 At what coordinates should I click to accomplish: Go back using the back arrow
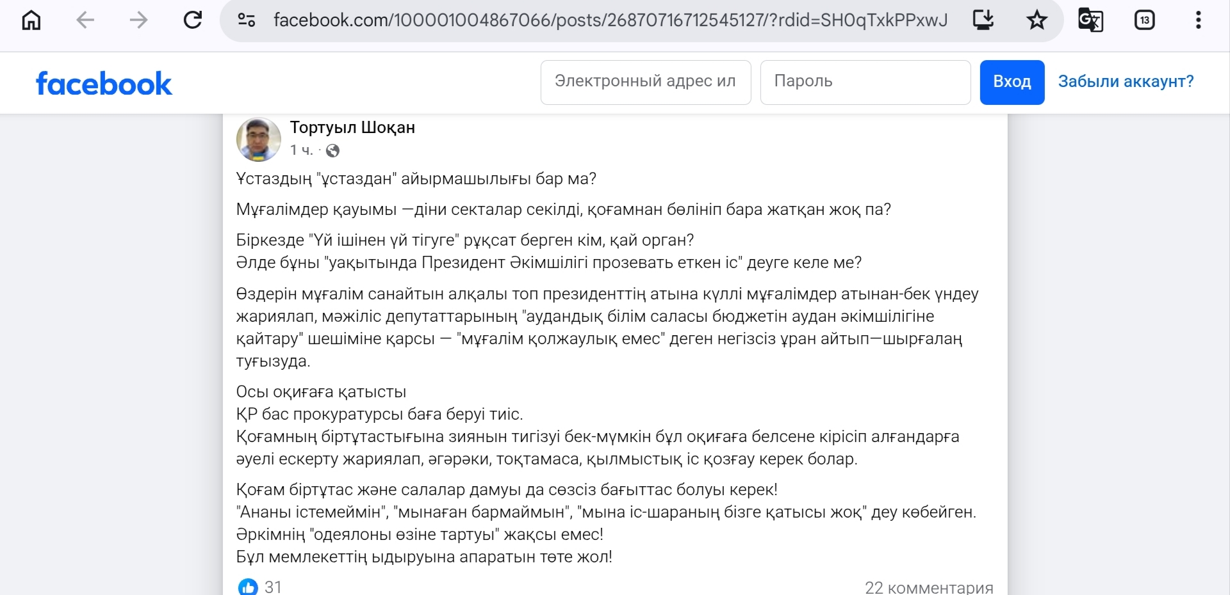coord(85,20)
